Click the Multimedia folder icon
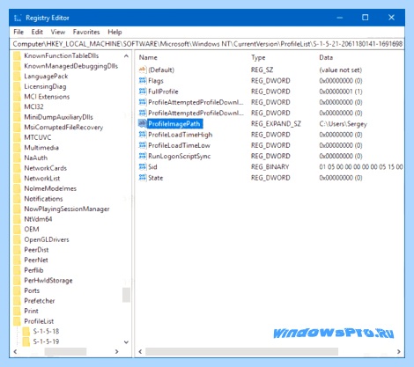 [17, 148]
